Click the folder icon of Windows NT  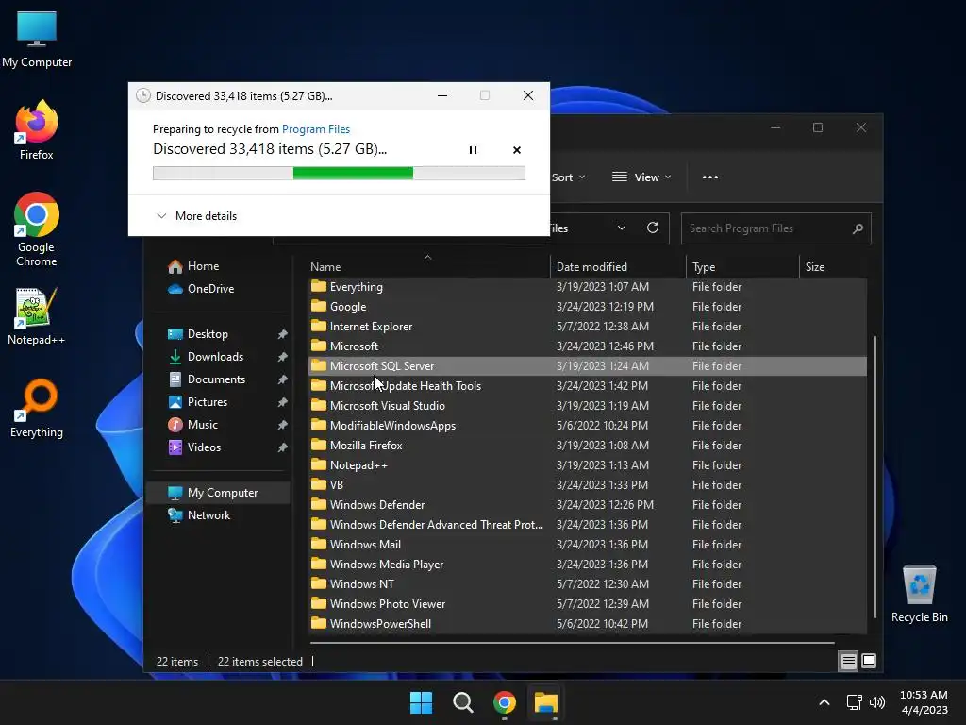coord(319,583)
